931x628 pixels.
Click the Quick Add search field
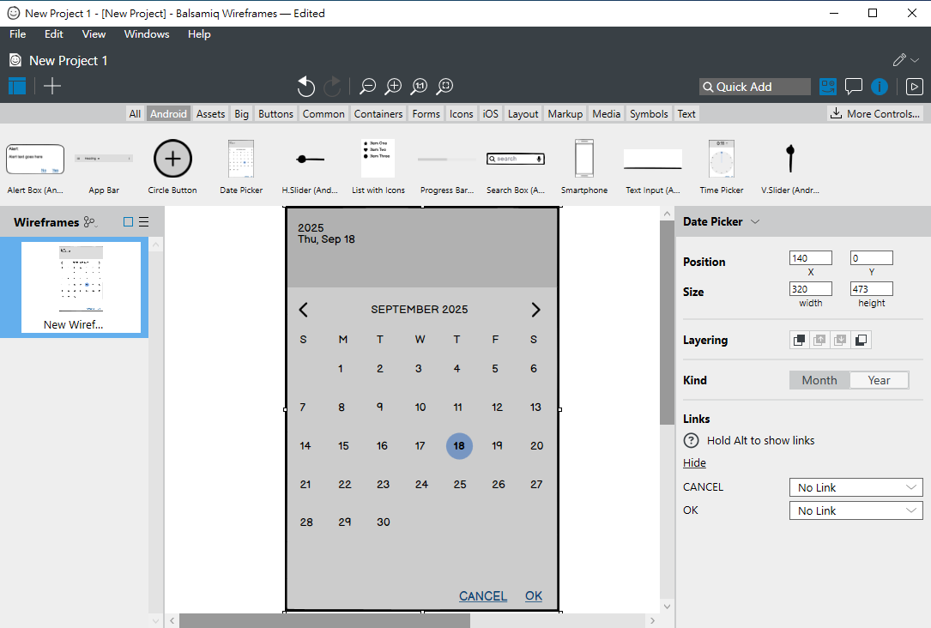pyautogui.click(x=754, y=87)
